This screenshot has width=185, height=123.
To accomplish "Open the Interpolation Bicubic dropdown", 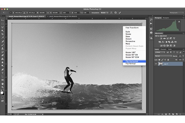I will pos(104,13).
